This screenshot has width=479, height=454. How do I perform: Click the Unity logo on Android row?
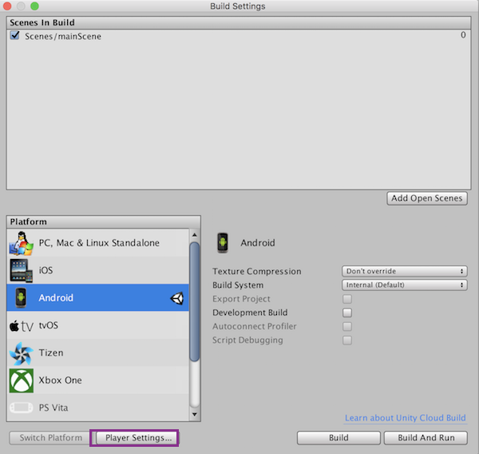pyautogui.click(x=177, y=298)
